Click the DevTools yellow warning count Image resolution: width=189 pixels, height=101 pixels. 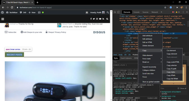178,12
